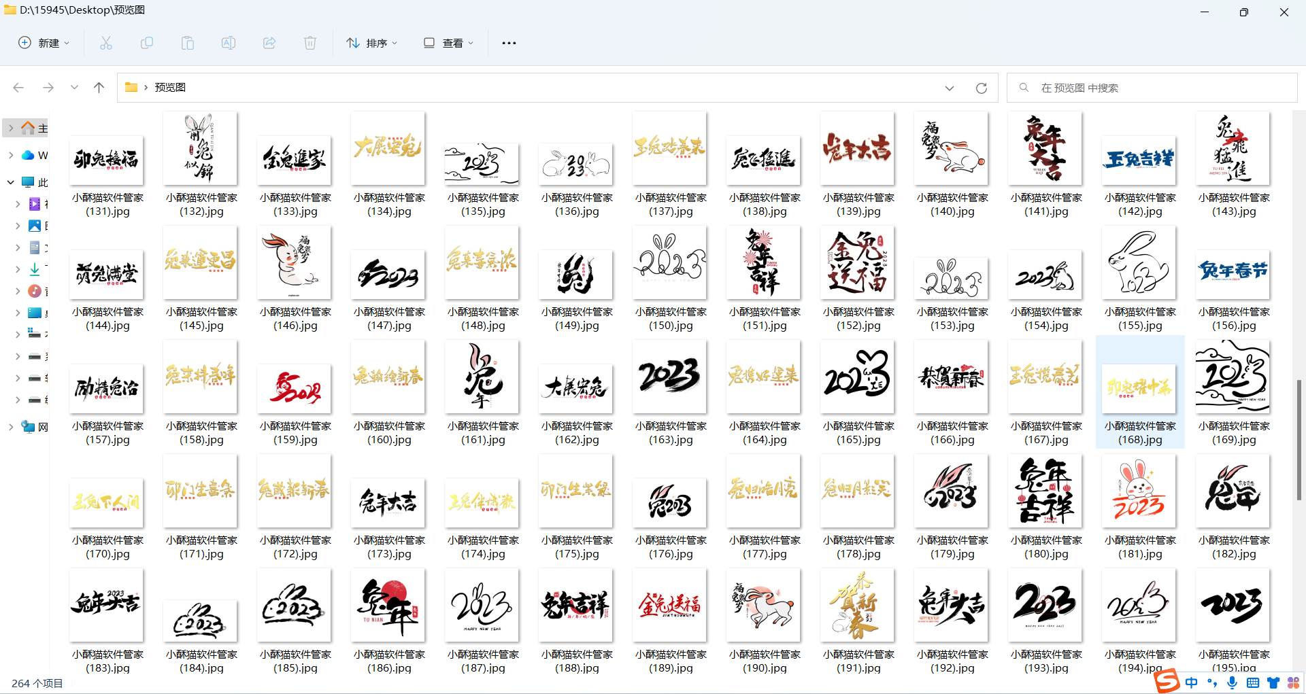Open Sogou voice input via the microphone icon
1306x694 pixels.
[x=1232, y=683]
